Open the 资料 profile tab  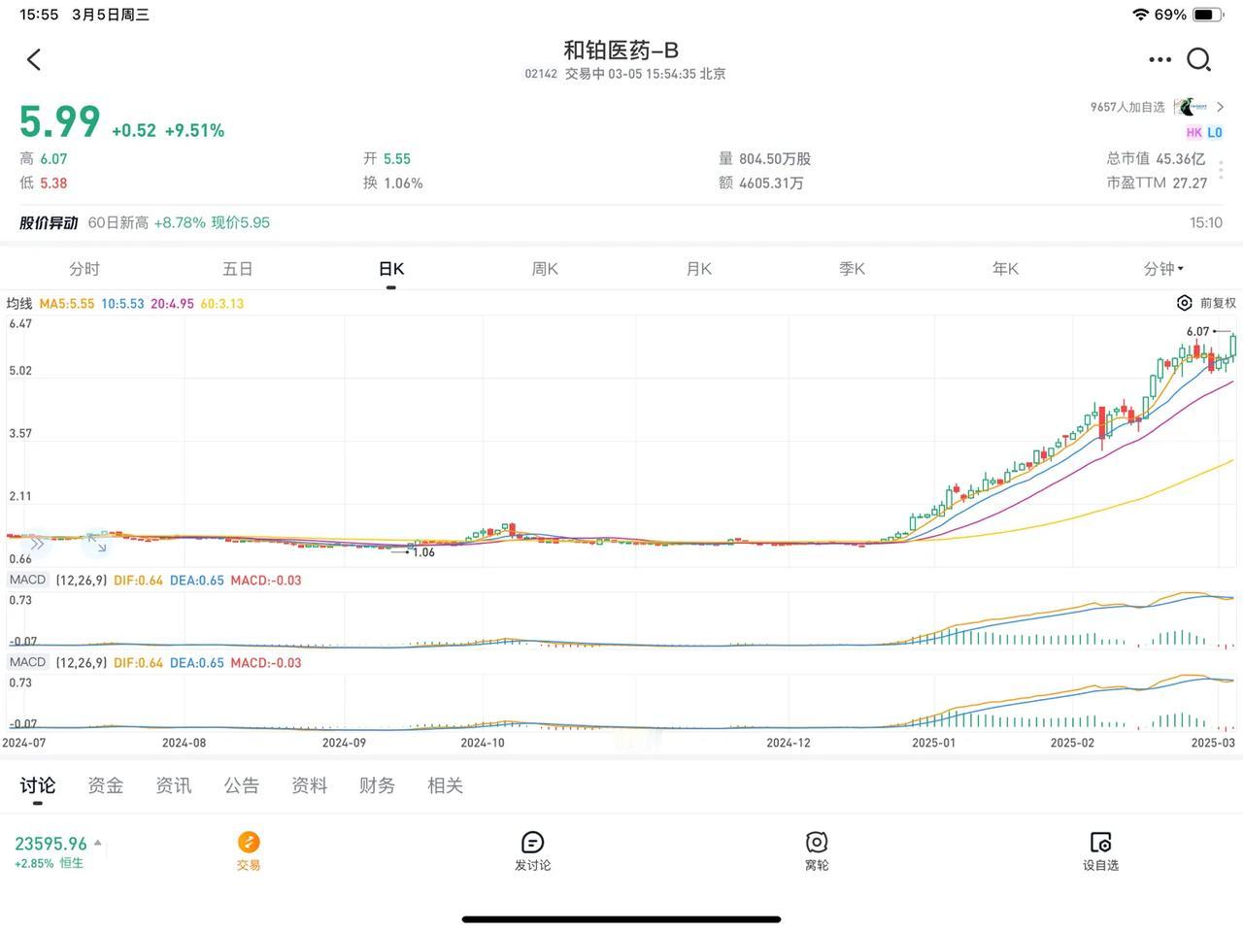tap(310, 785)
